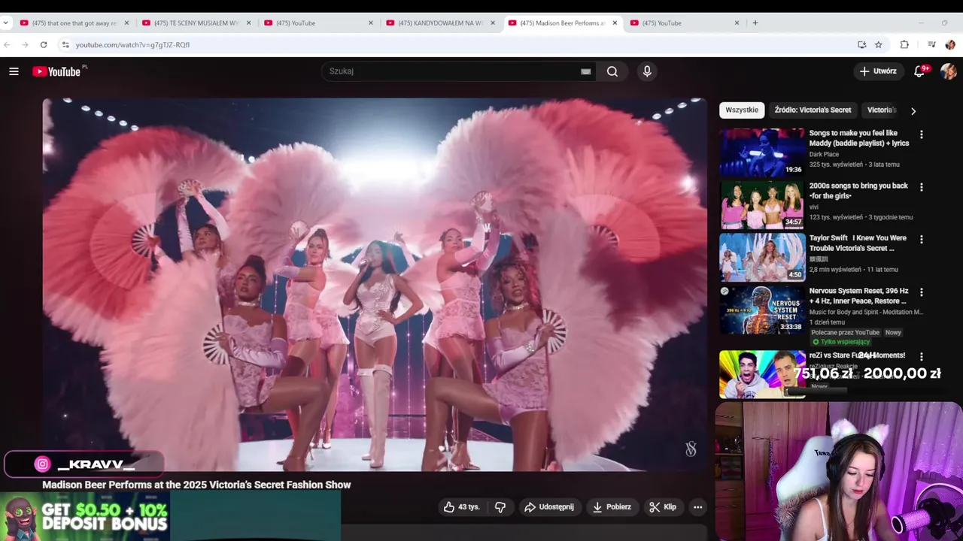Open the notifications bell
963x541 pixels.
click(919, 71)
